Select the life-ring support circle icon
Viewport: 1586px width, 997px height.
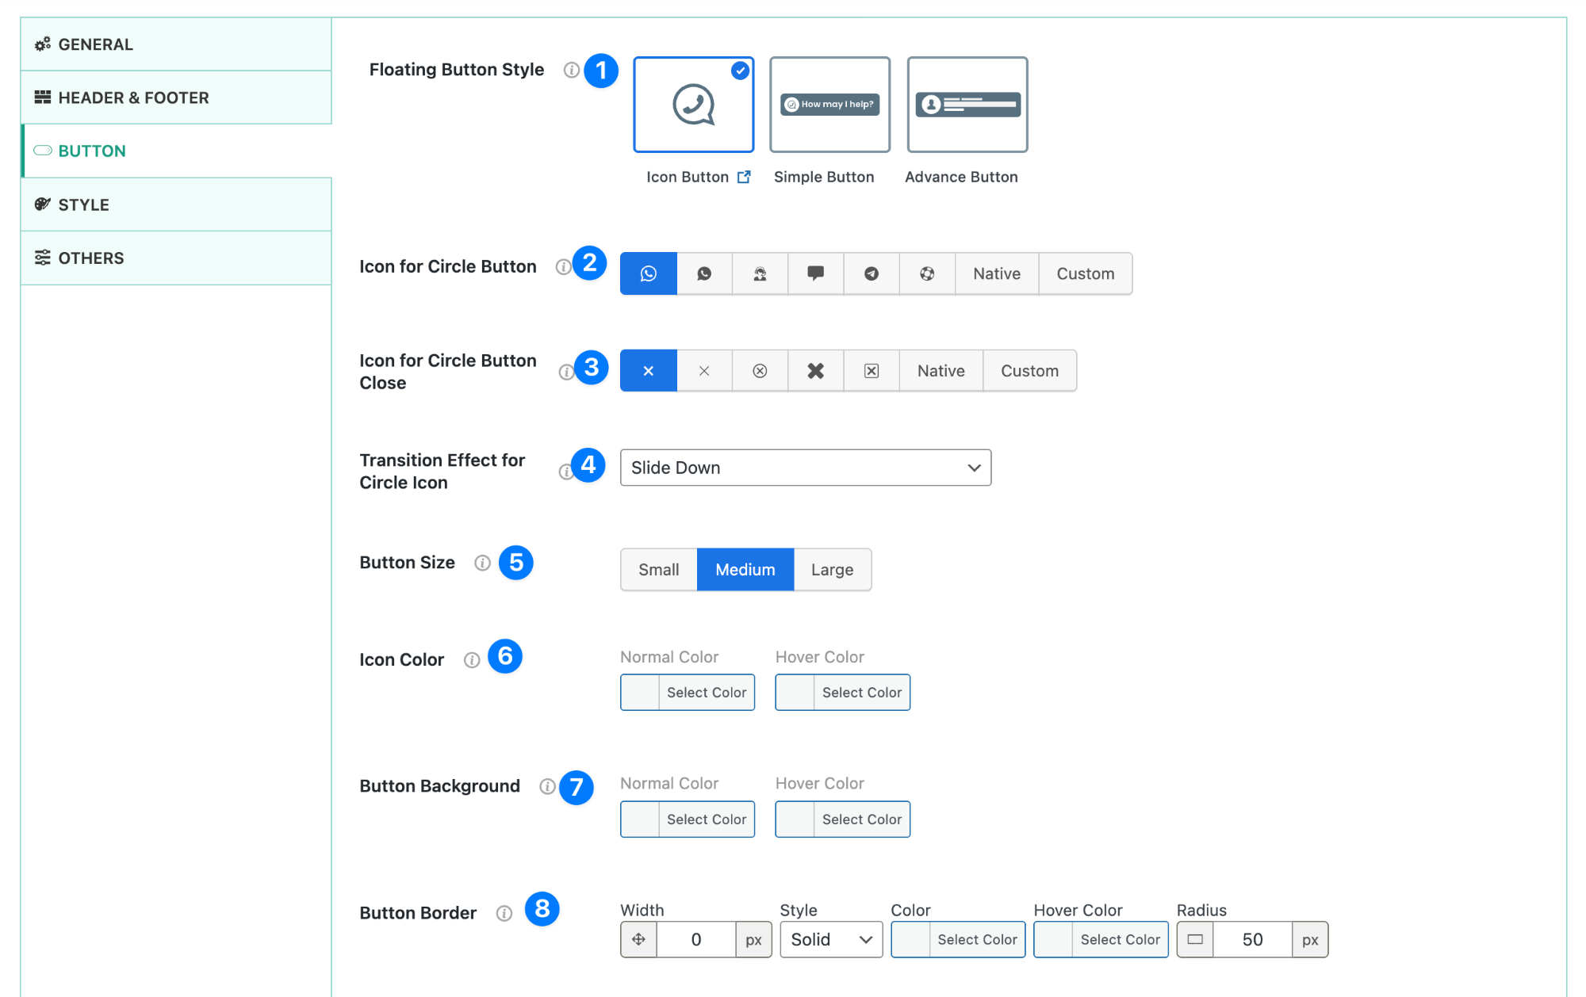(926, 273)
